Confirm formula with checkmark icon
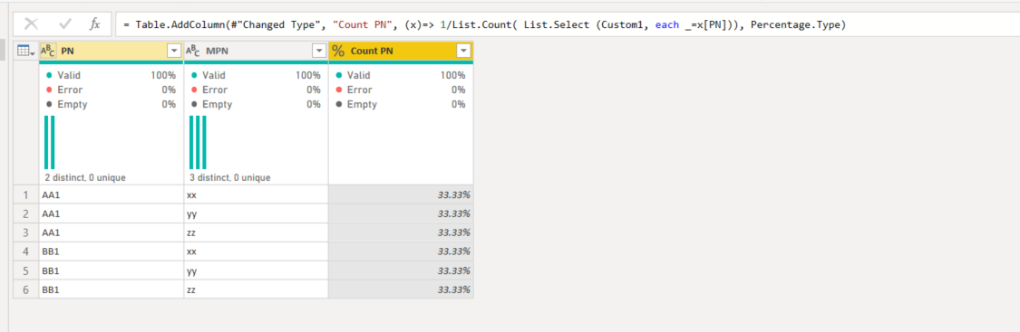The image size is (1020, 332). click(x=65, y=24)
